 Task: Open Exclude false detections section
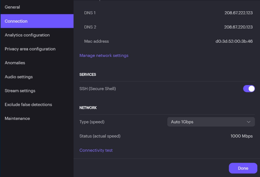[x=28, y=105]
